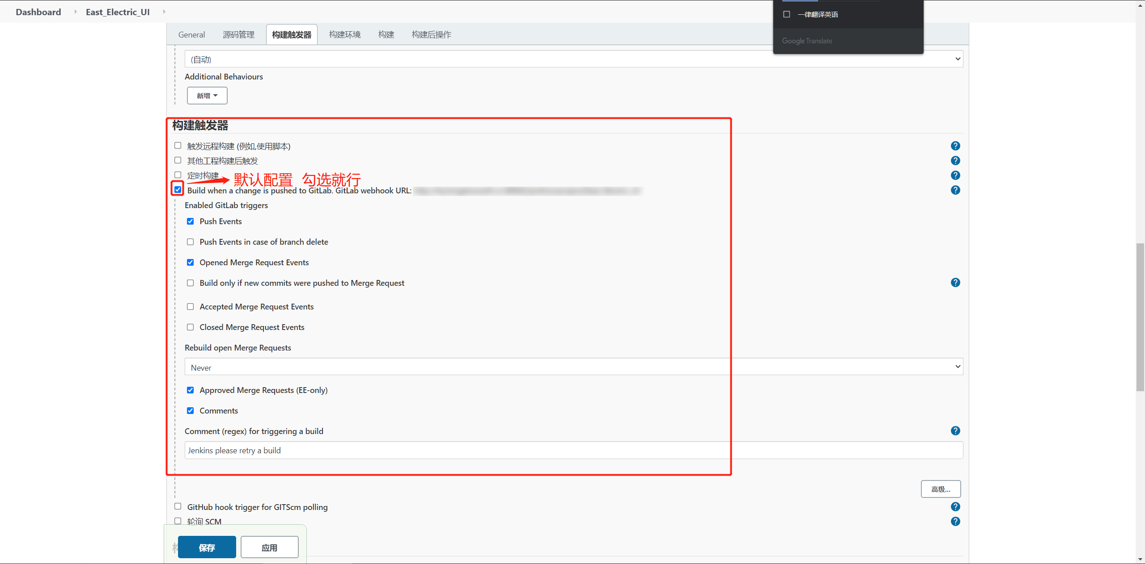Click the comment regex text field
The height and width of the screenshot is (564, 1145).
point(573,451)
